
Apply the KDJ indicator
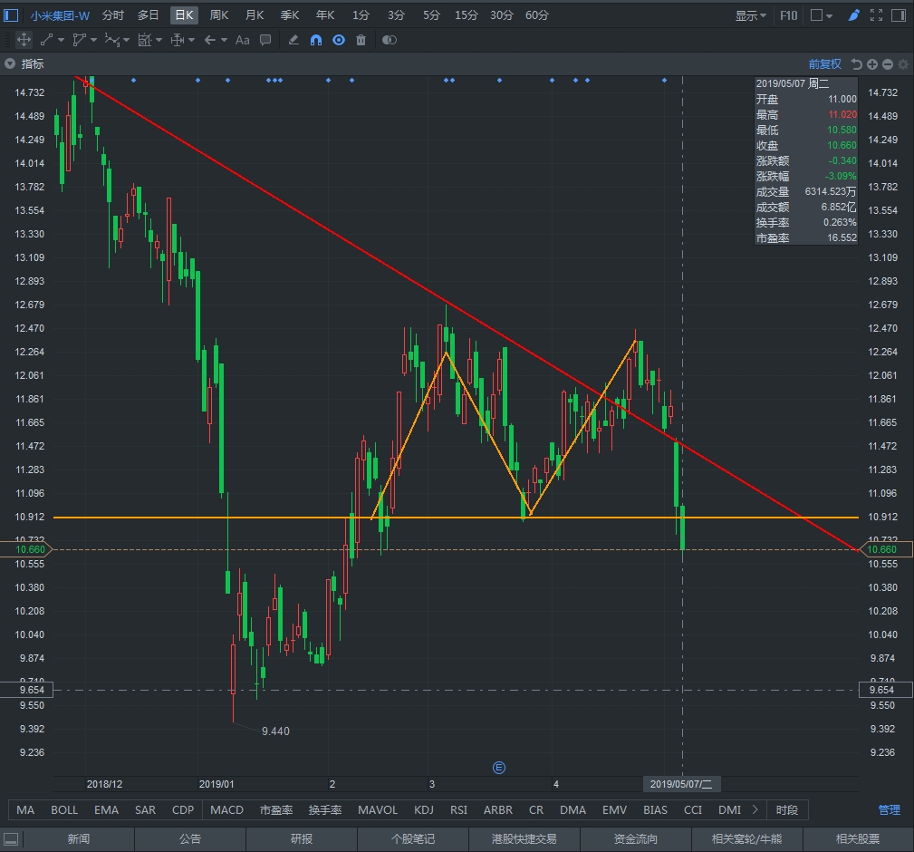click(x=424, y=809)
